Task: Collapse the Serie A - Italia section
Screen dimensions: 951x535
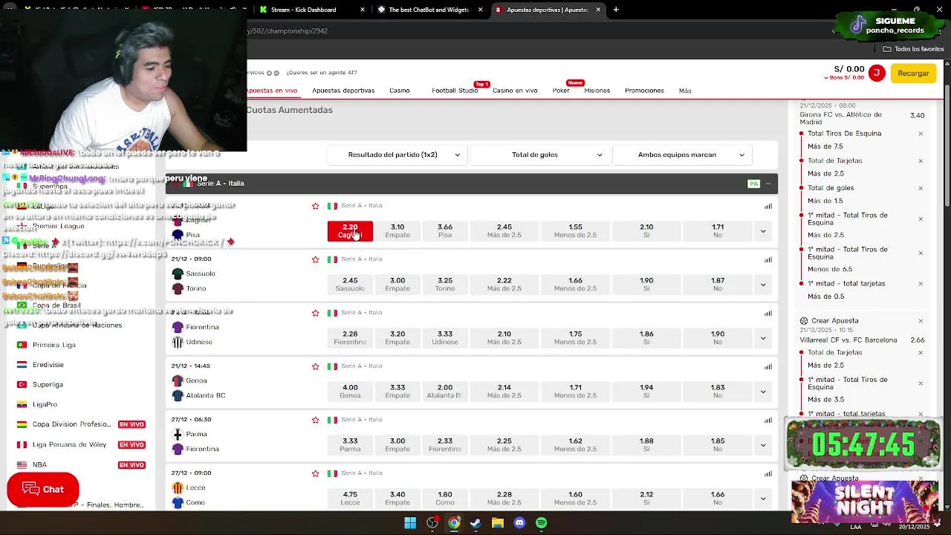Action: 768,184
